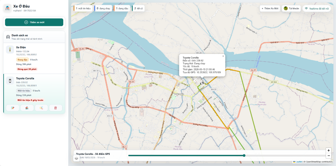Open the Toyota Corolla route history icon
Viewport: 336px width, 166px height.
point(27,108)
